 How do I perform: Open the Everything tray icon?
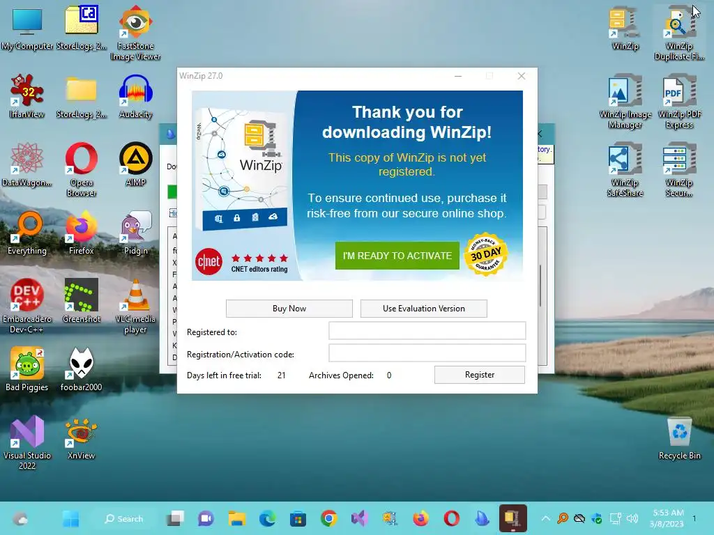click(x=563, y=518)
